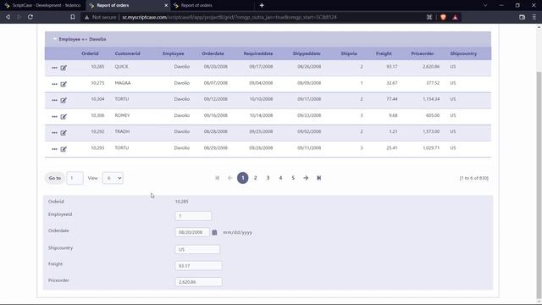Open the tab search dropdown arrow
Viewport: 542px width, 305px height.
[x=485, y=5]
